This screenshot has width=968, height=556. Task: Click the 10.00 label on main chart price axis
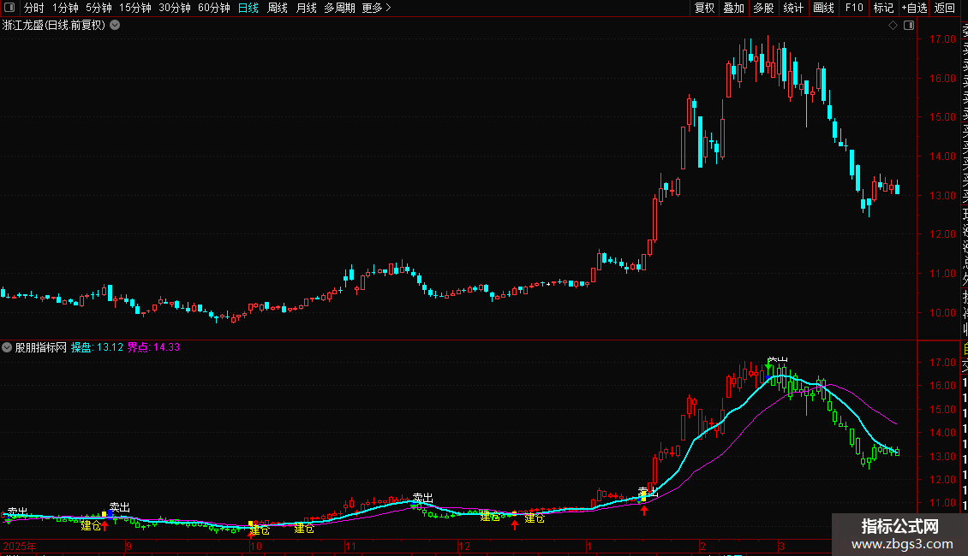(942, 313)
